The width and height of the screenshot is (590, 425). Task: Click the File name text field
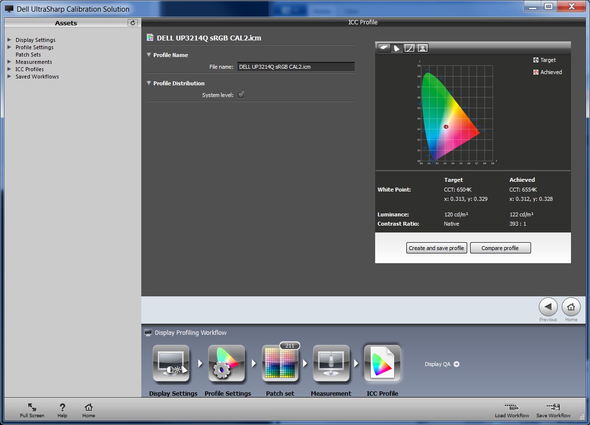click(296, 67)
